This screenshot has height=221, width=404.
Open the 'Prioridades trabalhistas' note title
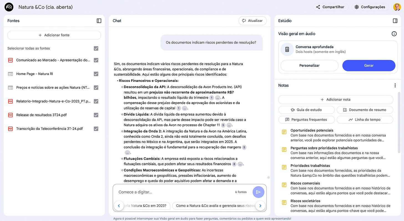[x=310, y=166]
